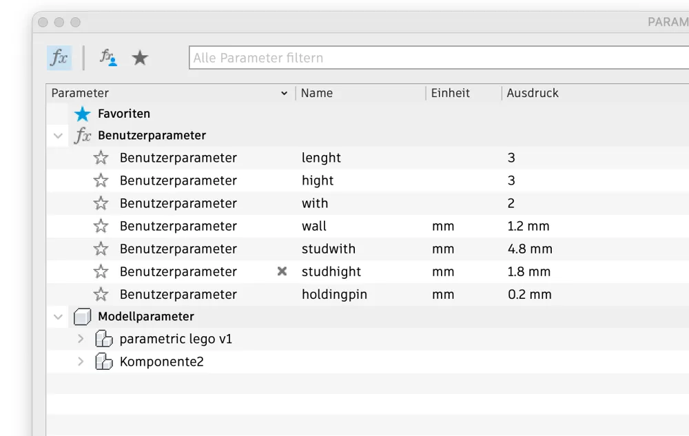Click the Name column header
Image resolution: width=689 pixels, height=436 pixels.
(x=317, y=93)
